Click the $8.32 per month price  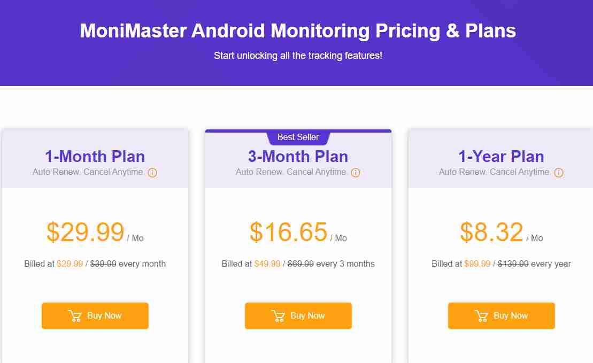(x=492, y=232)
